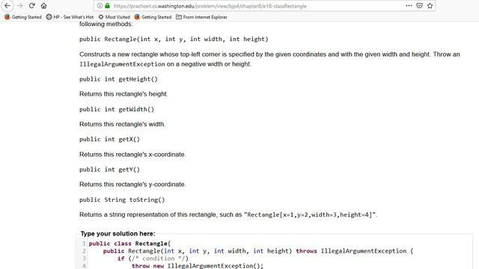
Task: Bookmark this page with the star icon
Action: tap(430, 6)
